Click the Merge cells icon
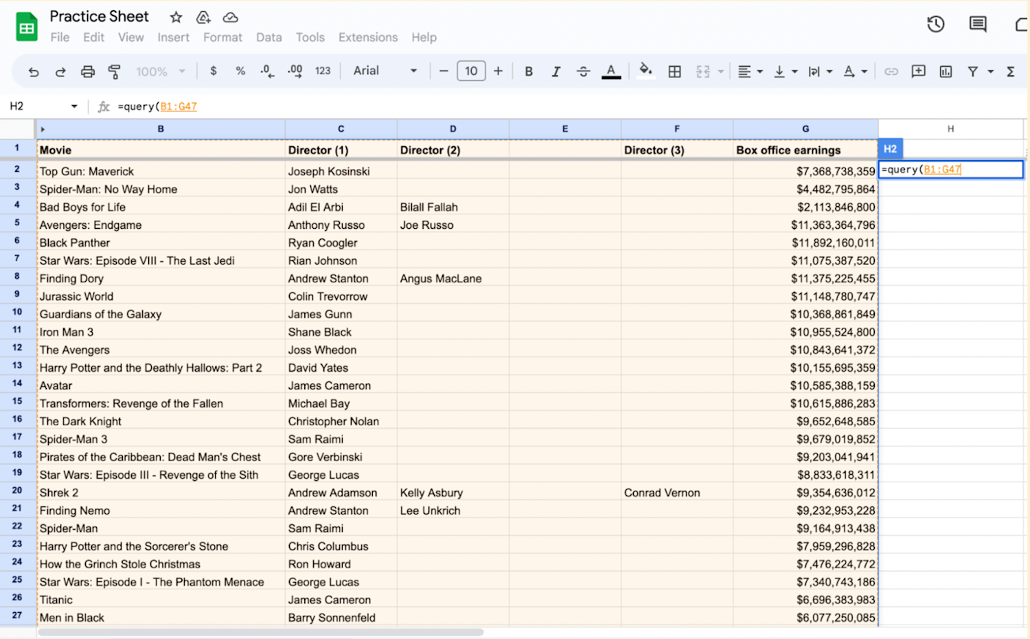This screenshot has height=639, width=1030. 702,71
